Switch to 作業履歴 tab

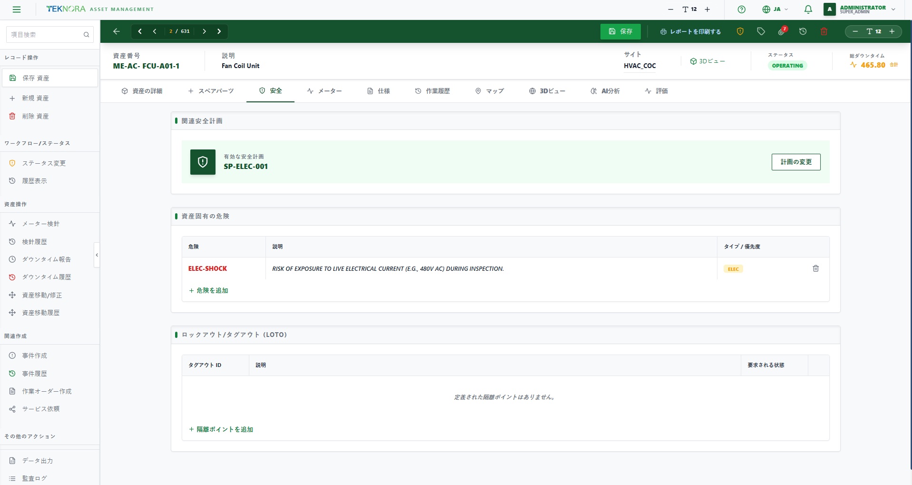click(432, 91)
